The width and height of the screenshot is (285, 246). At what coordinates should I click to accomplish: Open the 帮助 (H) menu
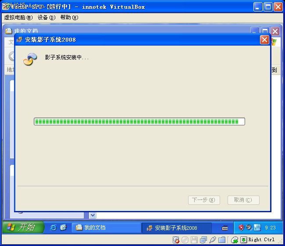click(x=69, y=18)
